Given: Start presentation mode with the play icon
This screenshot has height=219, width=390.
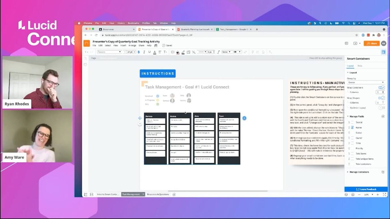Looking at the screenshot, I should coord(355,43).
